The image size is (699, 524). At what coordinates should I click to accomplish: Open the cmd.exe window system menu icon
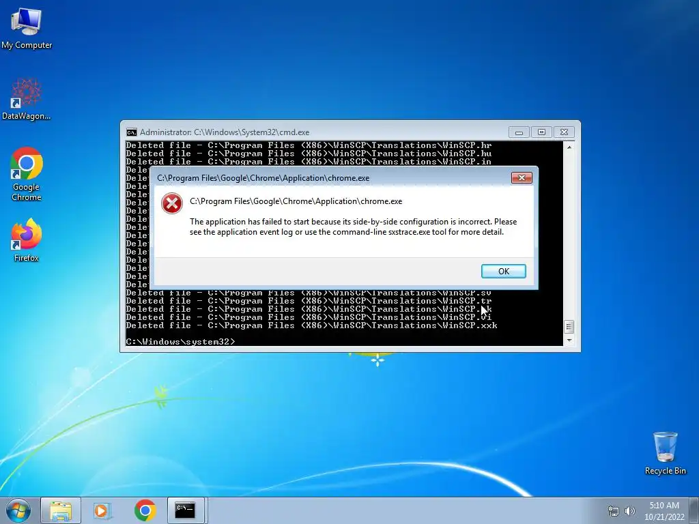(x=132, y=132)
